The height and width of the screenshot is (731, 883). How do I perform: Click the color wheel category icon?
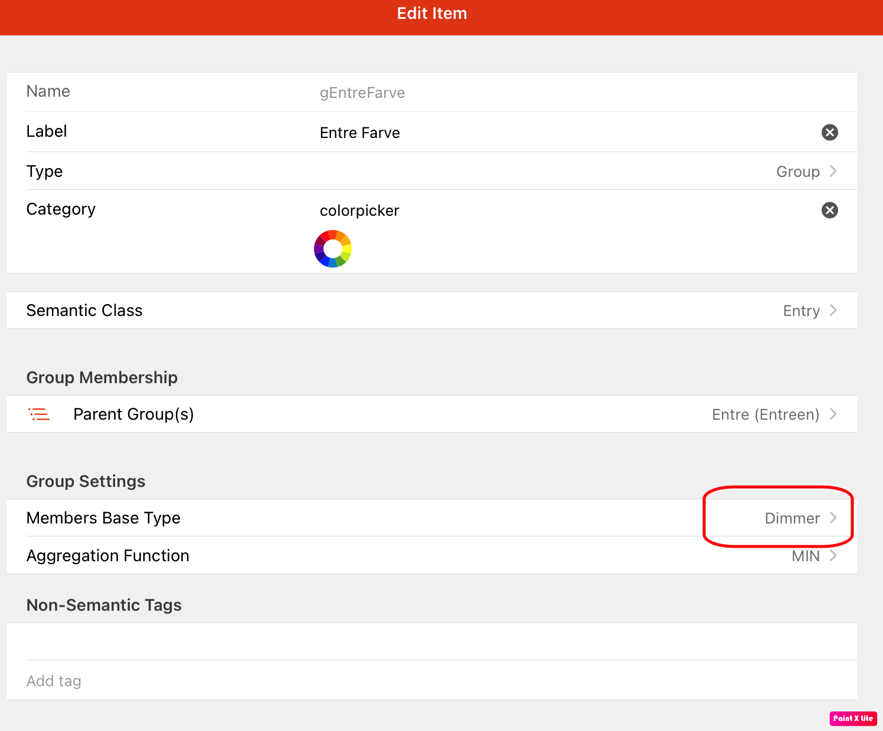(x=333, y=249)
